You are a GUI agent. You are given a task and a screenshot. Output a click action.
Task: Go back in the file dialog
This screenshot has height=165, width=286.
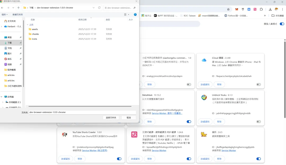pyautogui.click(x=2, y=8)
